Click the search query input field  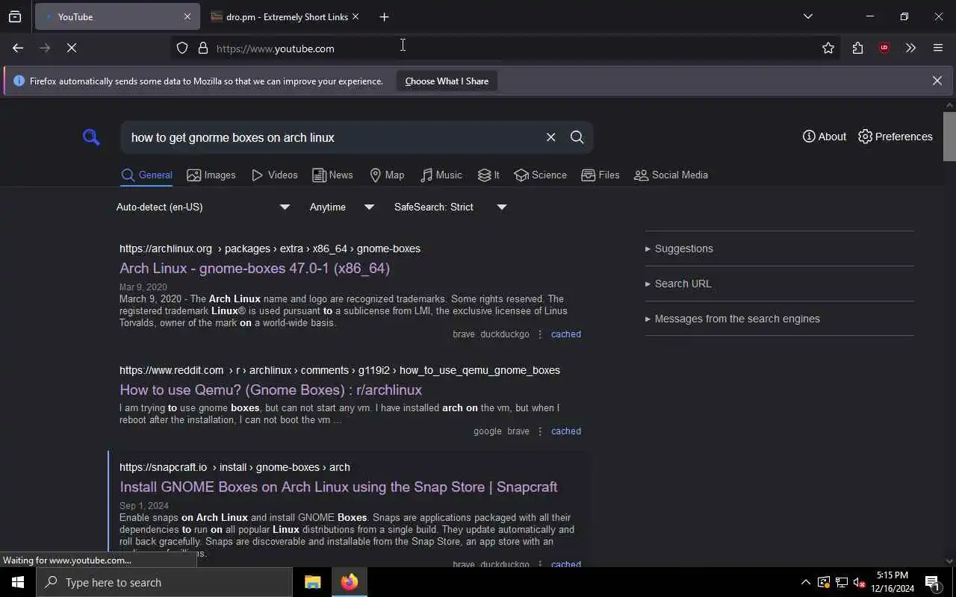(x=332, y=137)
